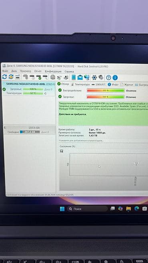Click the Task View taskbar icon
Viewport: 148px width, 263px height.
pos(112,209)
